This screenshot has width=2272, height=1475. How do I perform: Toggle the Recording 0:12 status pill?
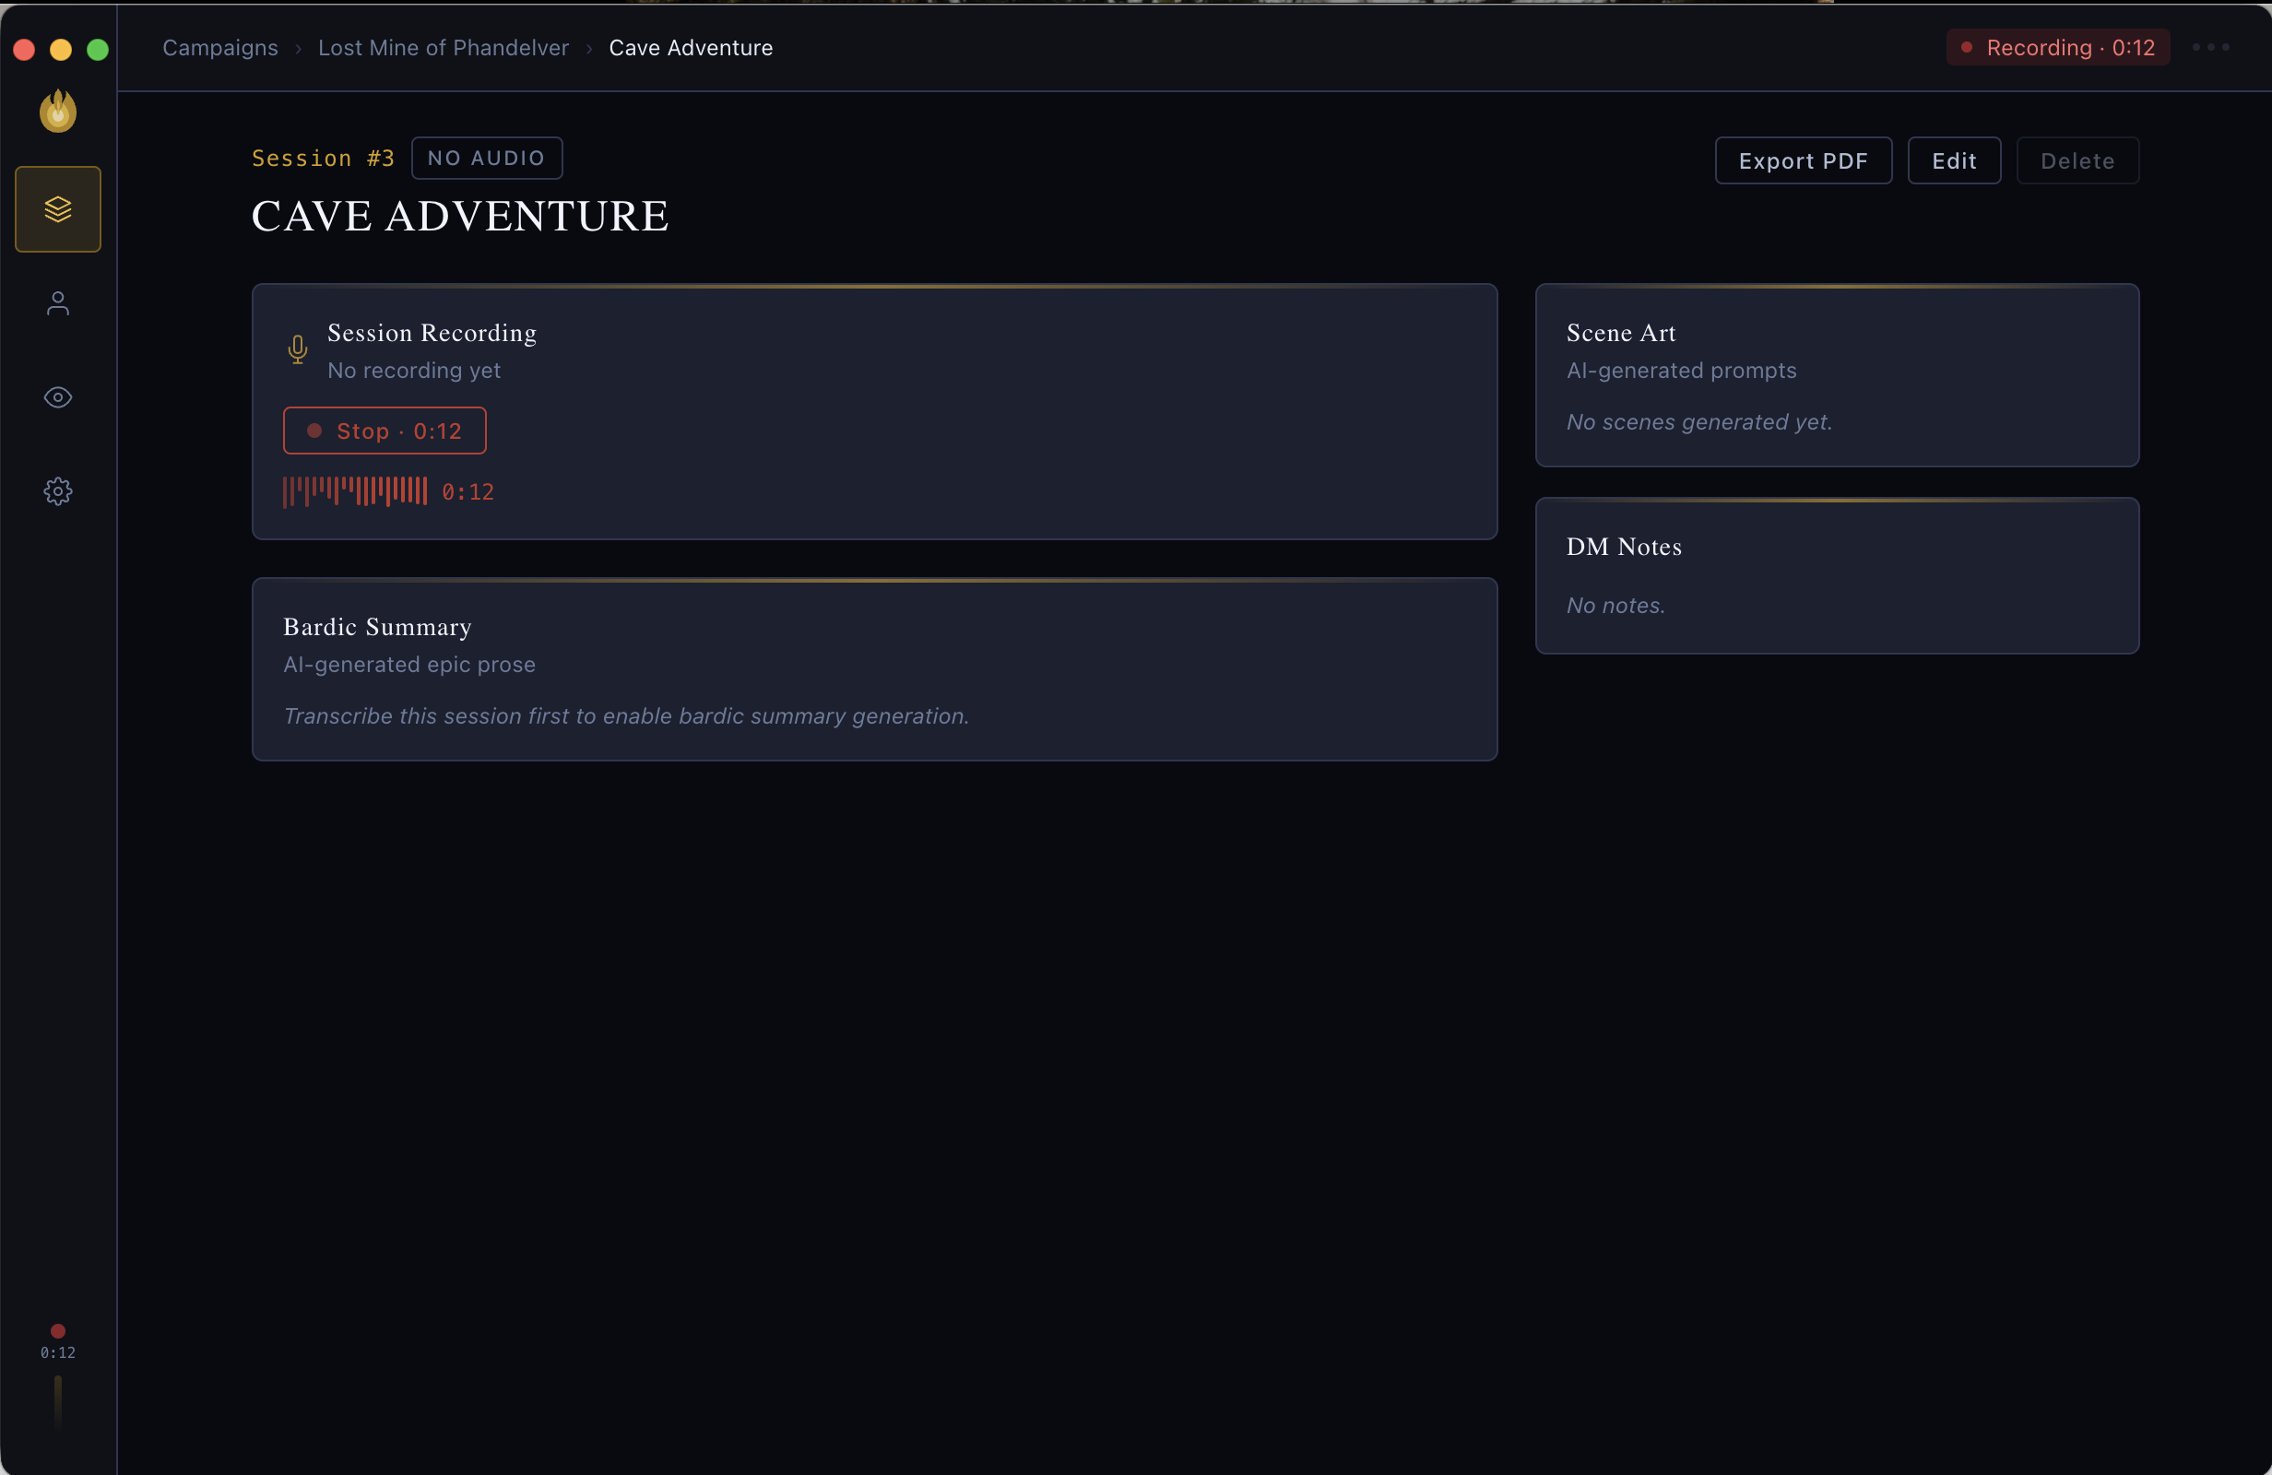(2056, 47)
